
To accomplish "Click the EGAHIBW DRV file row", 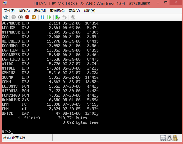I will pyautogui.click(x=50, y=50).
